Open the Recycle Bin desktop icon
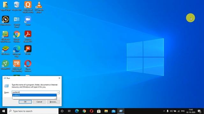 point(17,6)
